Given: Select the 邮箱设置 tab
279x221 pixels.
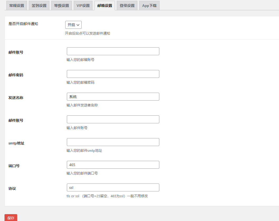Looking at the screenshot, I should click(105, 5).
